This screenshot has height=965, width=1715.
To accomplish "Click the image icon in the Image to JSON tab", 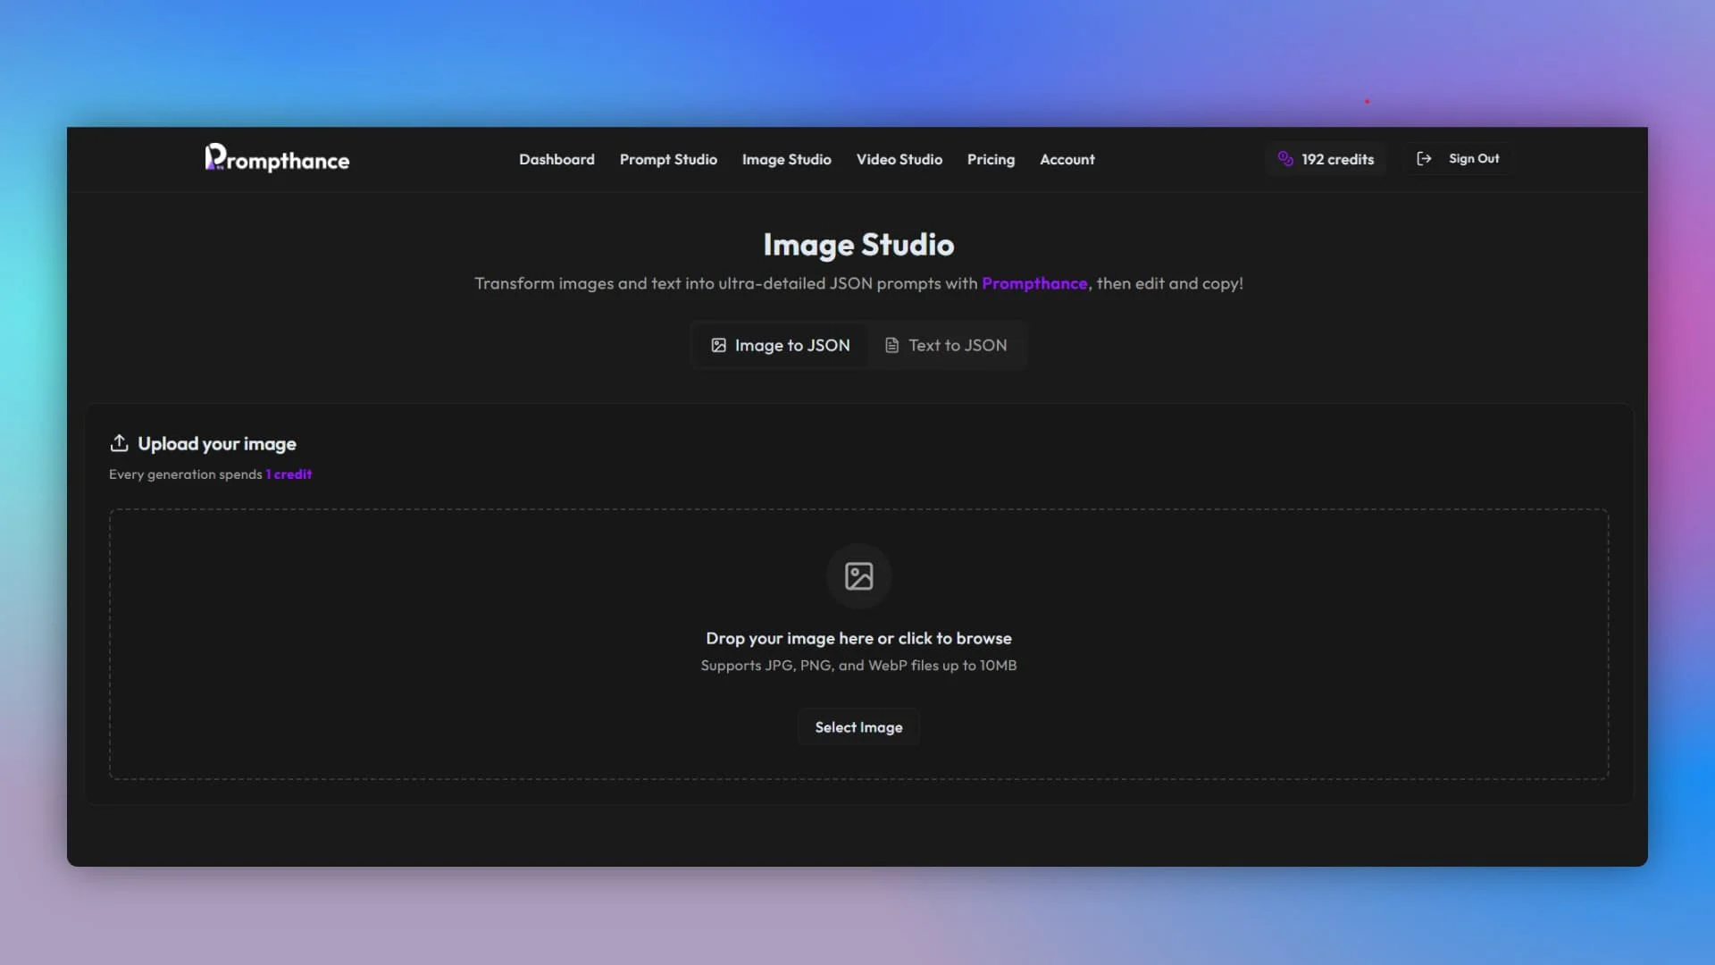I will tap(718, 345).
